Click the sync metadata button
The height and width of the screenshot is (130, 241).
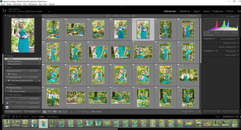coord(212,112)
